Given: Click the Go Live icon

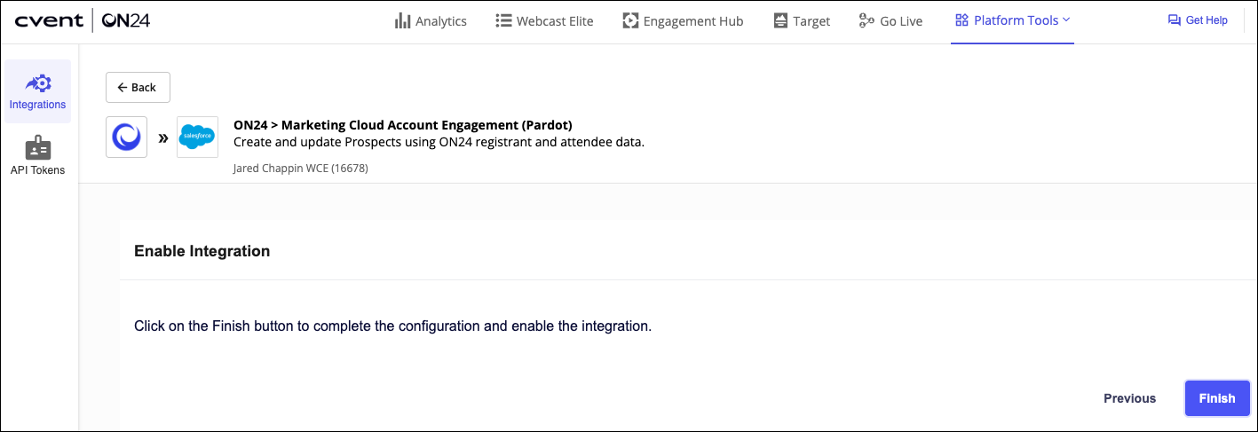Looking at the screenshot, I should point(866,20).
